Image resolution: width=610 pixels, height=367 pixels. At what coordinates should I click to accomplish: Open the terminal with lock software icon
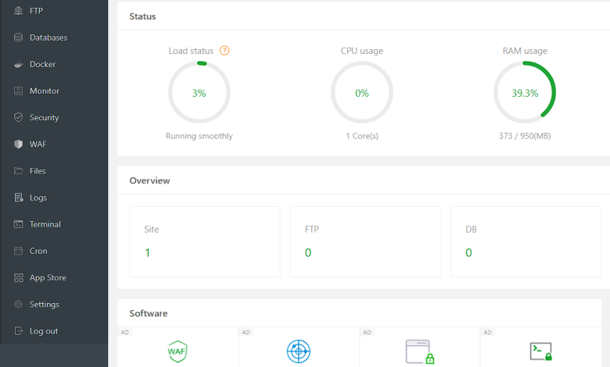(x=540, y=351)
